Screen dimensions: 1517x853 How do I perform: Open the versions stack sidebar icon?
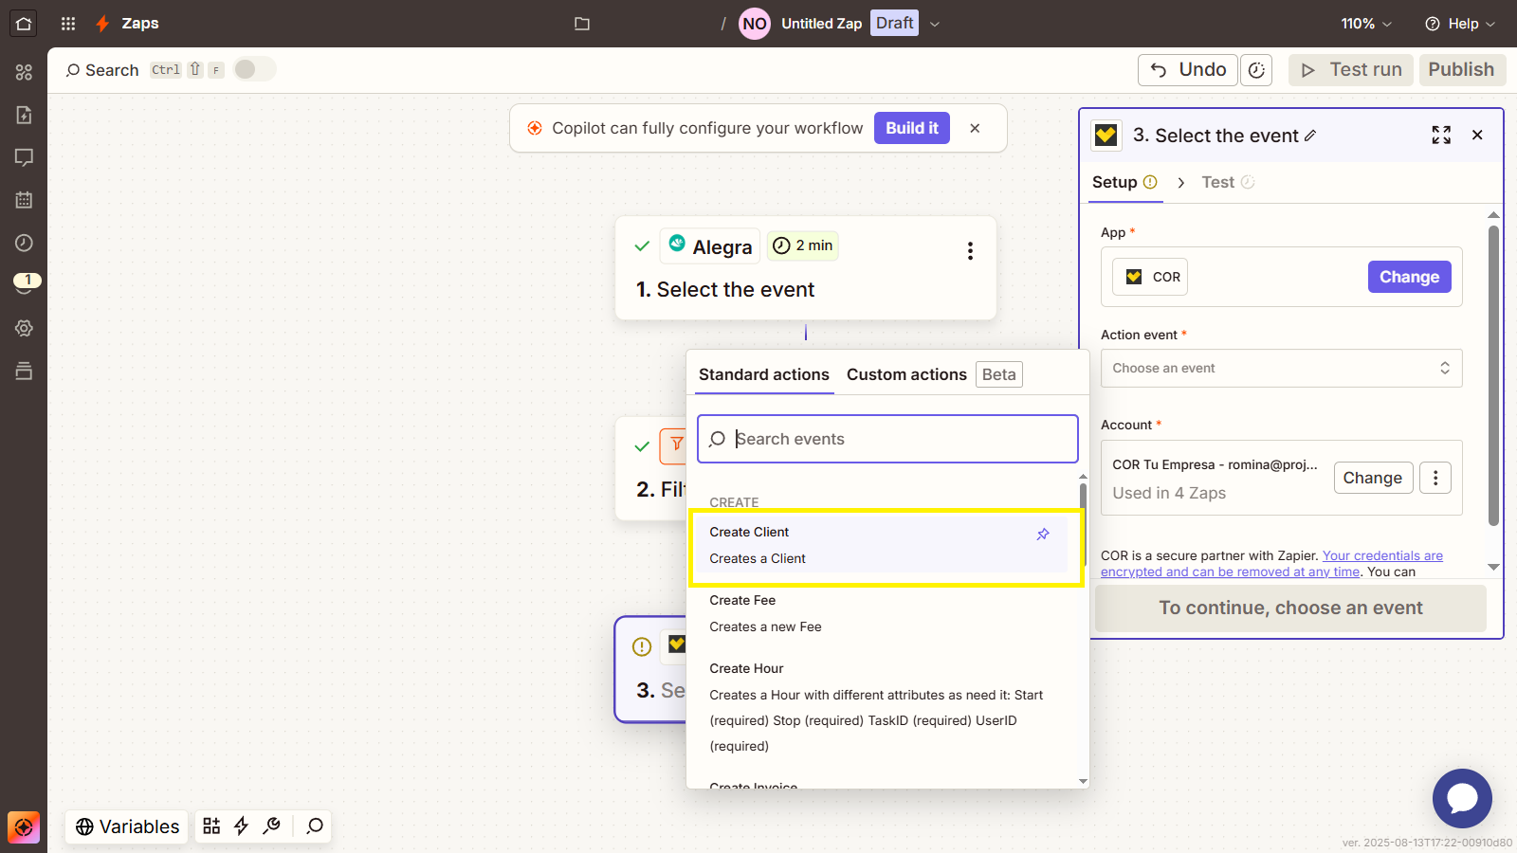click(24, 371)
